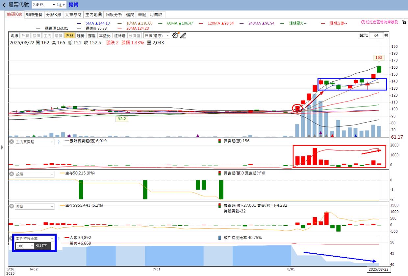Switch to 即時走勢 tab
The width and height of the screenshot is (408, 276).
click(x=34, y=14)
